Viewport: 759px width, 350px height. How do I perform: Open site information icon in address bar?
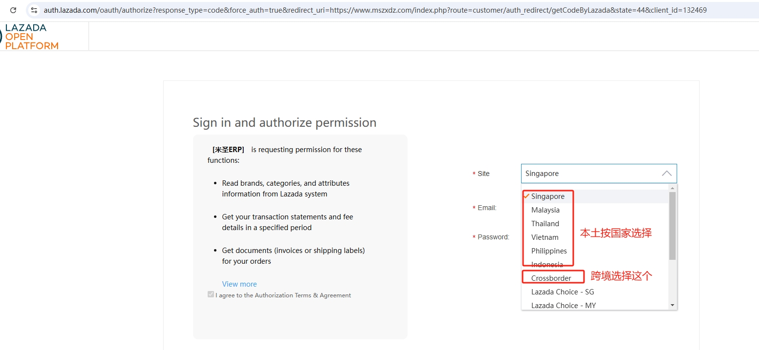click(34, 10)
